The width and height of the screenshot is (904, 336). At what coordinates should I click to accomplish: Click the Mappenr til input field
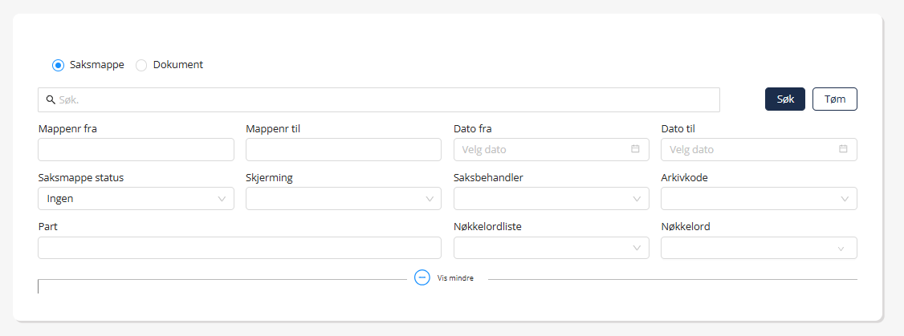tap(343, 150)
